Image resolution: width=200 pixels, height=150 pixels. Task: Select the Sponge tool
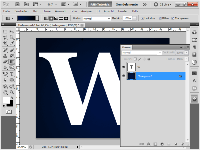click(12, 67)
